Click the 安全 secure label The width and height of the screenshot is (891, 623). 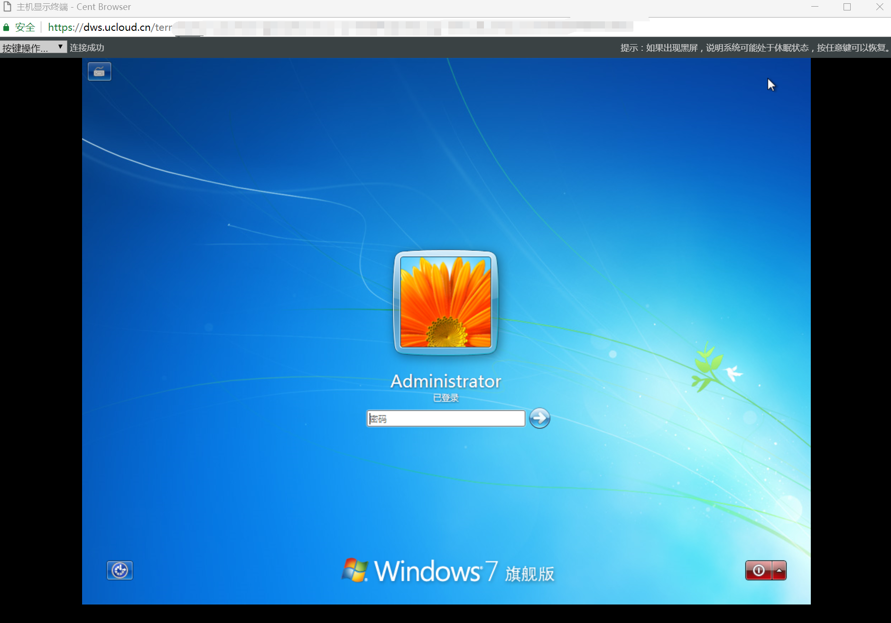coord(25,28)
